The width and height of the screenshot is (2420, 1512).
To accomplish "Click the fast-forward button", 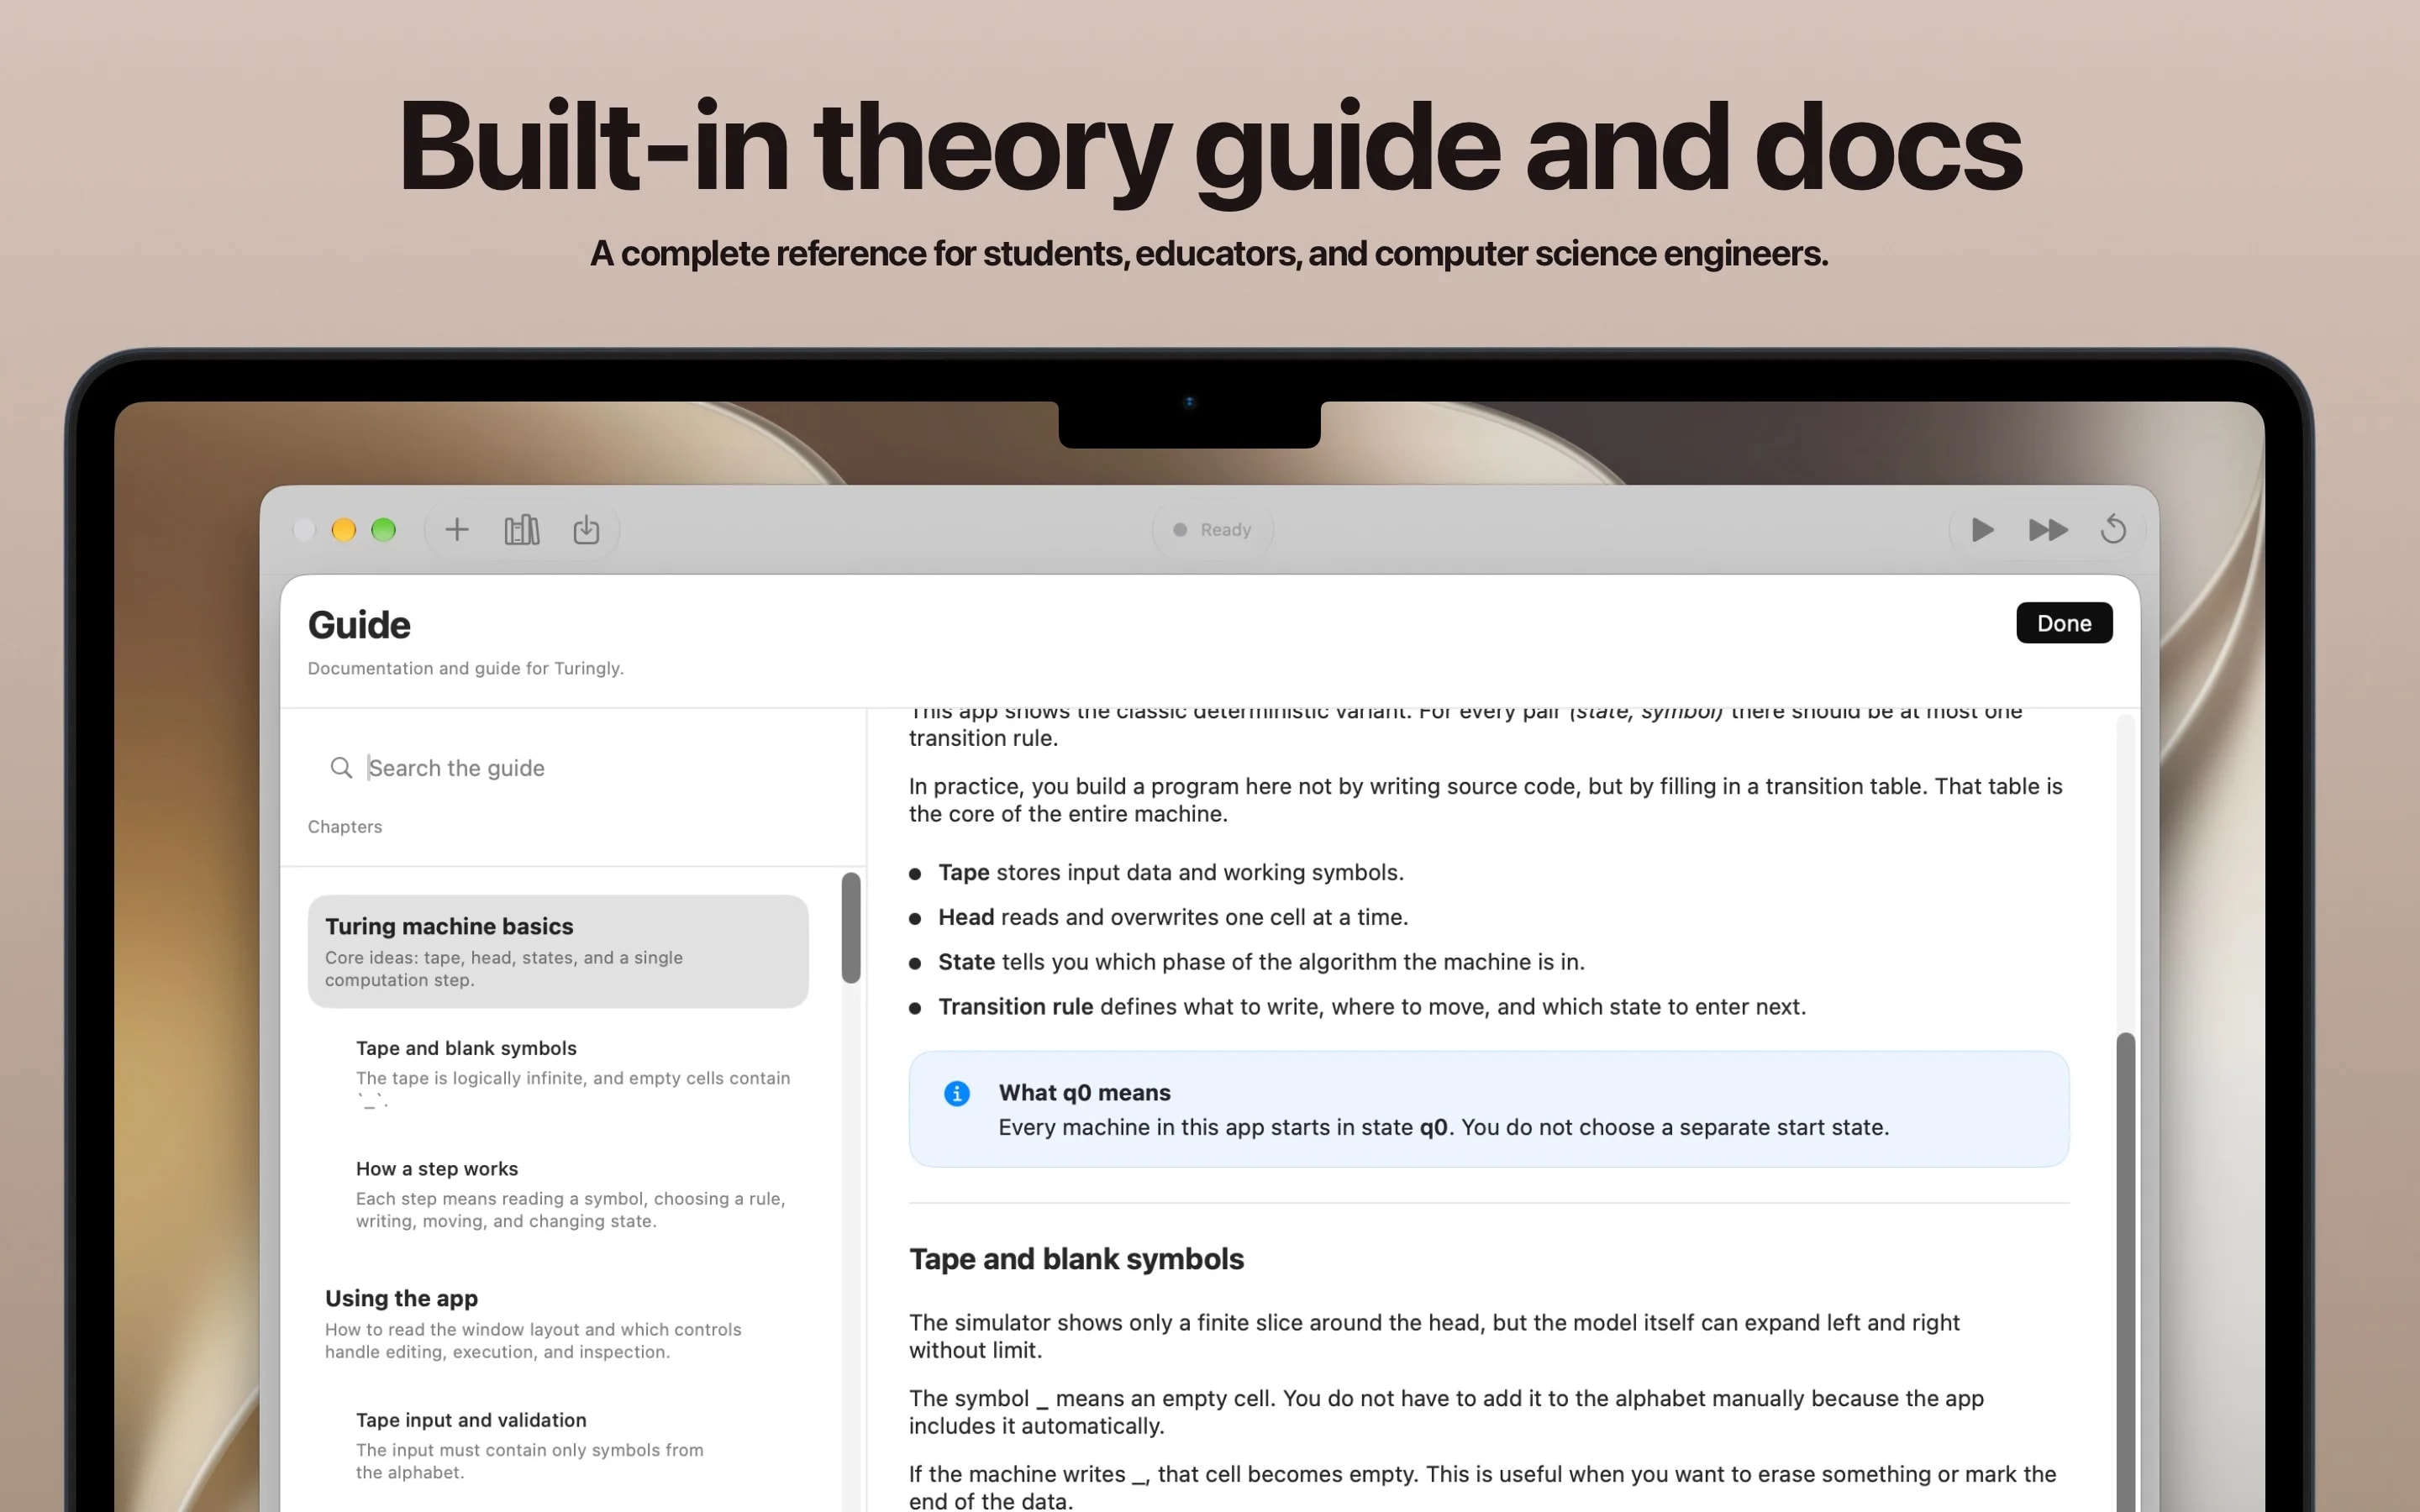I will 2048,529.
